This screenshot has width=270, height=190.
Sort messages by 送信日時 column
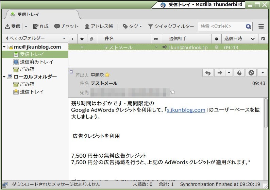coord(240,39)
